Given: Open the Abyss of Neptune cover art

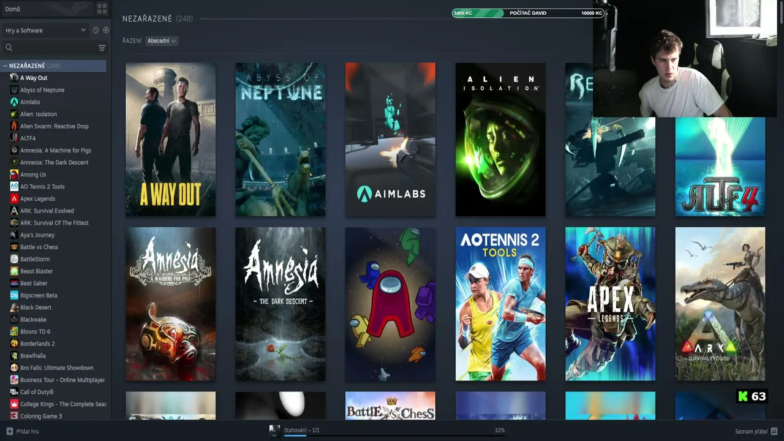Looking at the screenshot, I should tap(281, 140).
